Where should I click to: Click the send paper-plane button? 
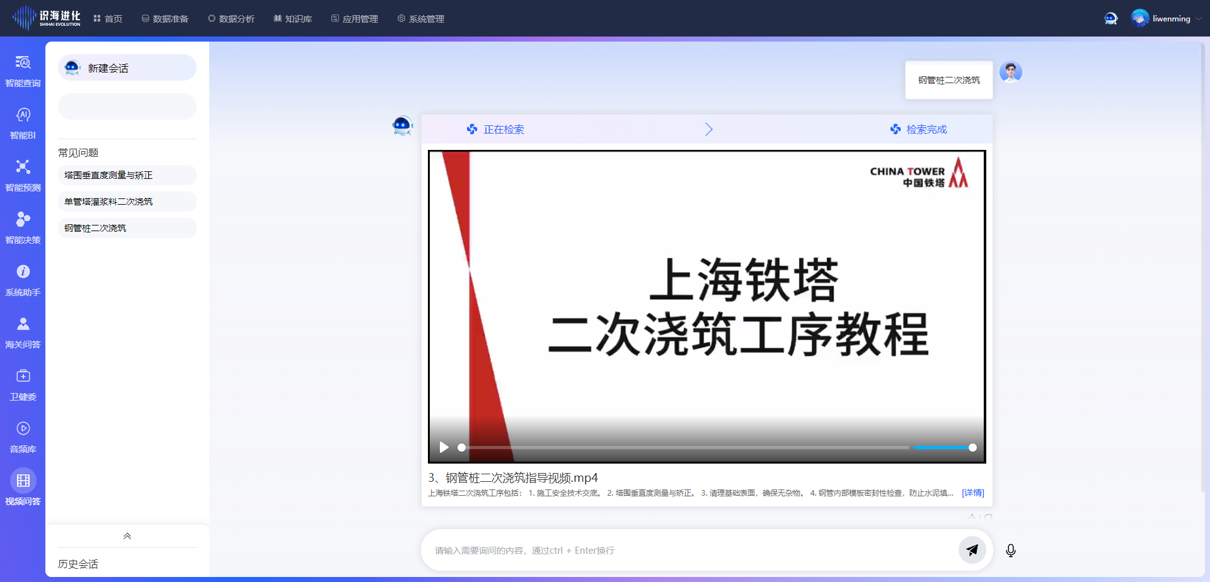pyautogui.click(x=972, y=550)
